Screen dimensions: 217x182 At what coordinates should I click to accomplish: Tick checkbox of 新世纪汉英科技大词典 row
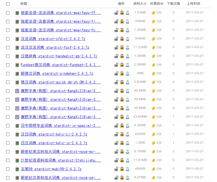pos(8,178)
